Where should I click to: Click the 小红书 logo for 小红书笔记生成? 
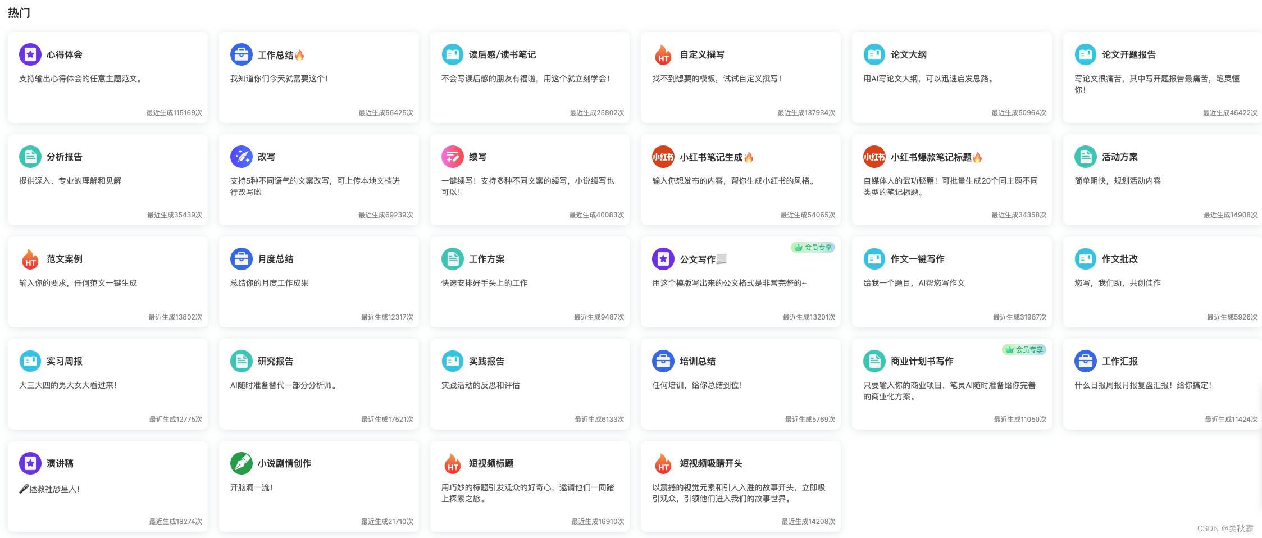click(663, 157)
